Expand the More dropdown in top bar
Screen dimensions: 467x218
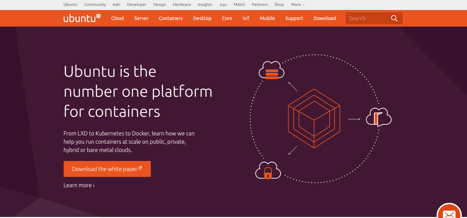click(298, 4)
